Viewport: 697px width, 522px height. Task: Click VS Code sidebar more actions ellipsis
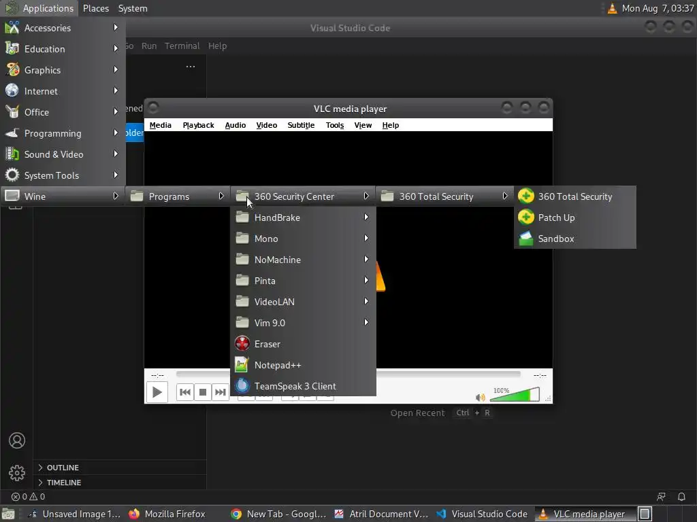[x=191, y=67]
